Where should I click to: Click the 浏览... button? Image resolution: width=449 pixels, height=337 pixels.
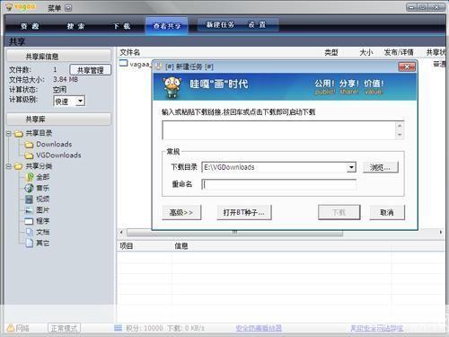tap(381, 167)
